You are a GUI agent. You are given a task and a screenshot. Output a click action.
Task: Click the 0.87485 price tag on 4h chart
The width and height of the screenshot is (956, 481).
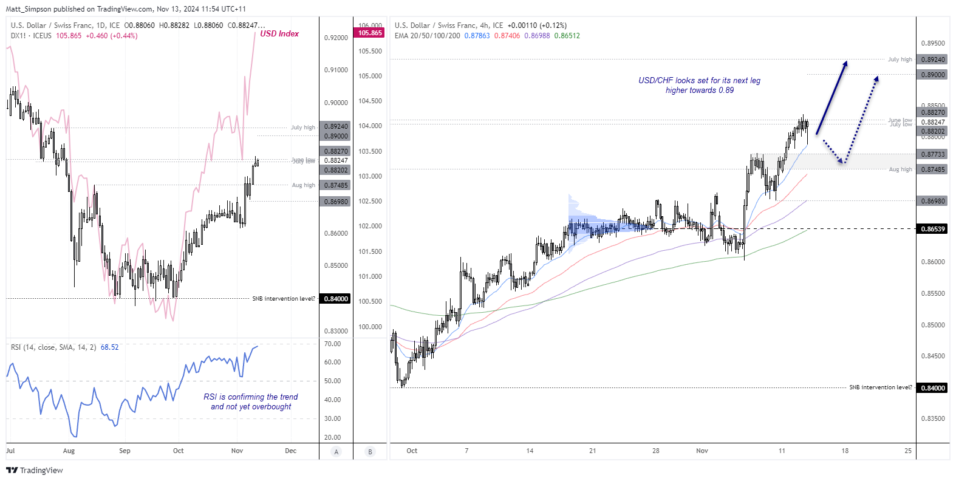[933, 169]
